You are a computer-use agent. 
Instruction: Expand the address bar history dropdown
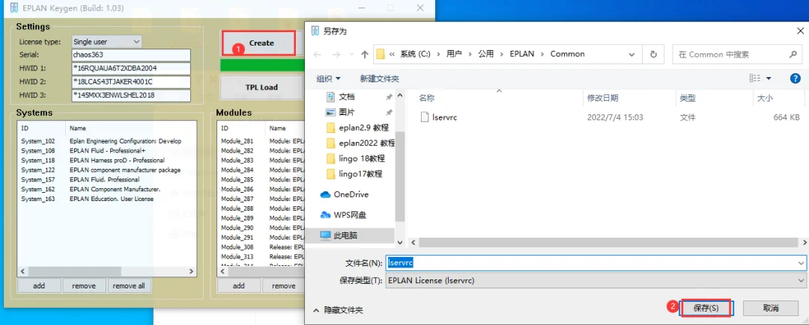631,54
